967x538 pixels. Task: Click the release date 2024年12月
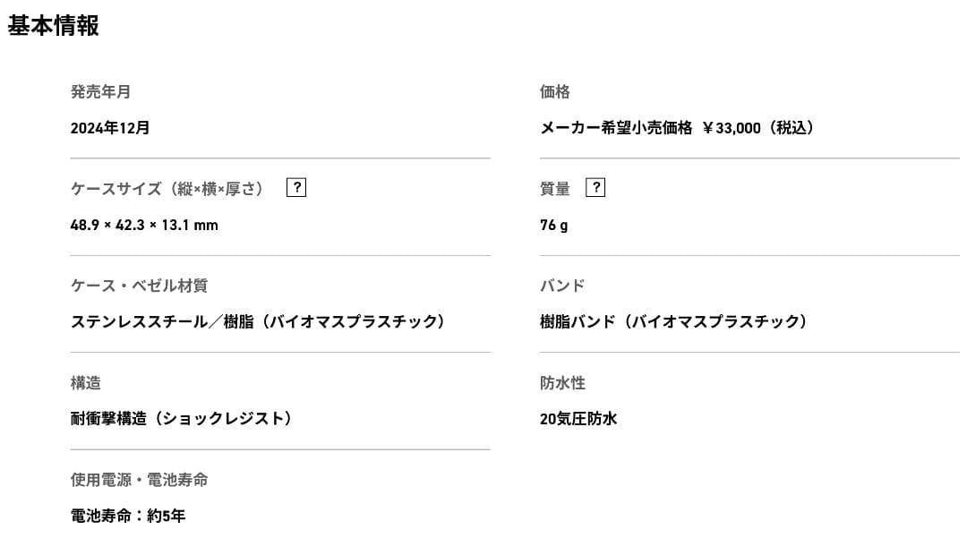pyautogui.click(x=110, y=128)
